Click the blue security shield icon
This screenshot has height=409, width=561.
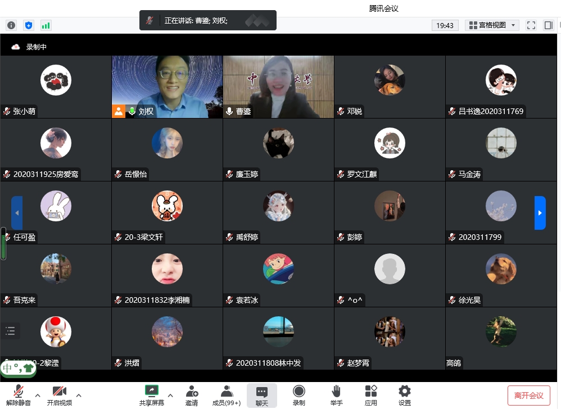tap(29, 25)
